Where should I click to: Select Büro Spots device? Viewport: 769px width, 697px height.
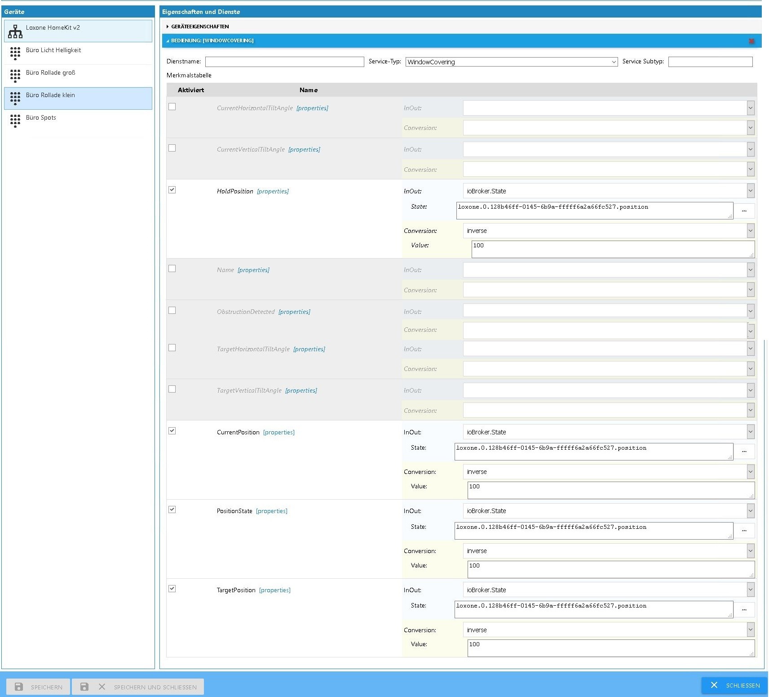tap(78, 121)
